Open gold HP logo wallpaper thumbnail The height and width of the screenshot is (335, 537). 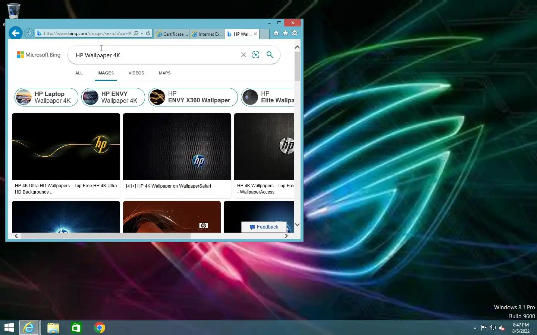(66, 147)
